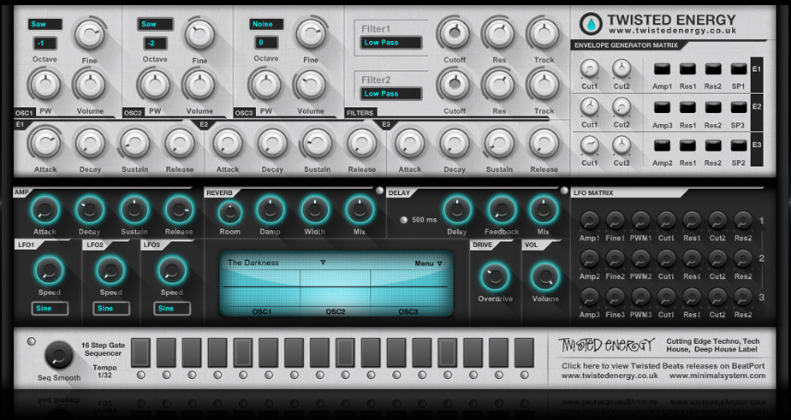Toggle the Reverb power LED
The height and width of the screenshot is (420, 791).
pyautogui.click(x=379, y=191)
